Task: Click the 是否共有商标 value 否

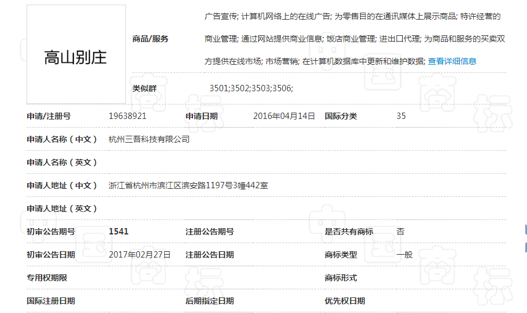Action: coord(400,232)
